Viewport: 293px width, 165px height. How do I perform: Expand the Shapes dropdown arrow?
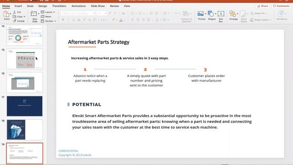pyautogui.click(x=216, y=14)
